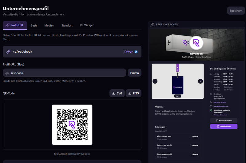
Task: Click the Das Wichtigste im Überblick heading
Action: [223, 69]
